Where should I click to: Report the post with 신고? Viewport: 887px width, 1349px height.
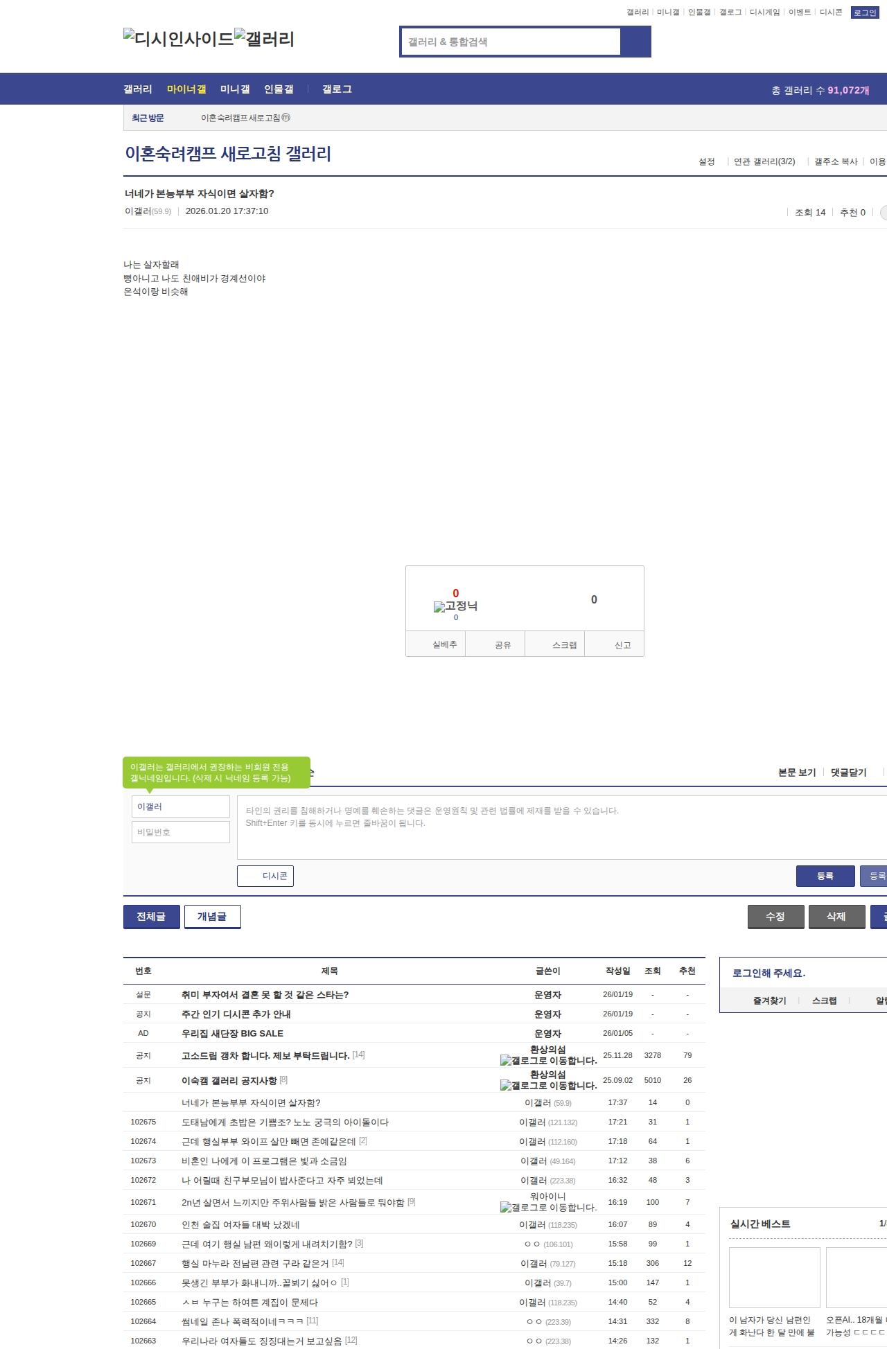pos(615,644)
